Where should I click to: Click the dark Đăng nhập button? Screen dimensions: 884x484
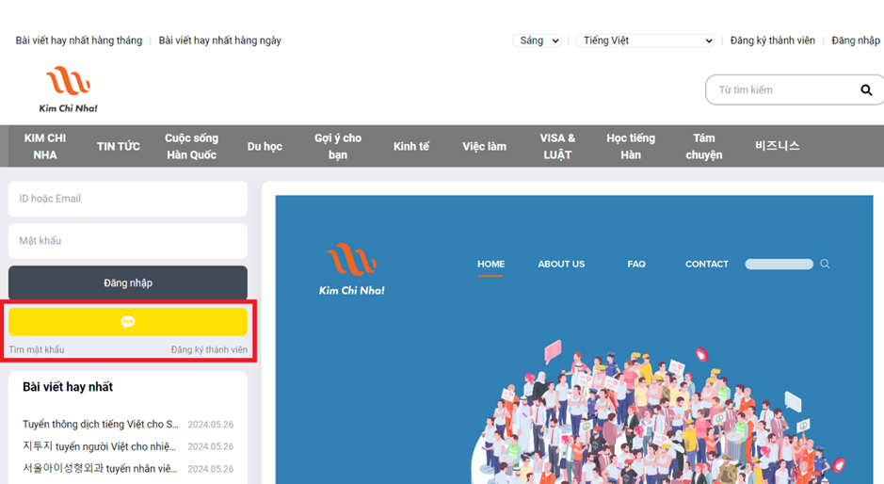pos(128,282)
